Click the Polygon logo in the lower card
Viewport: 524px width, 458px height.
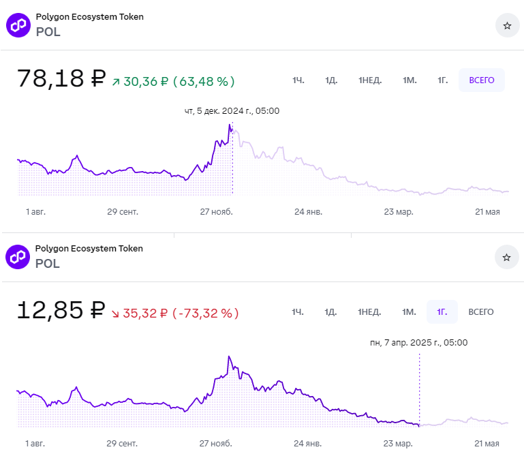[18, 257]
